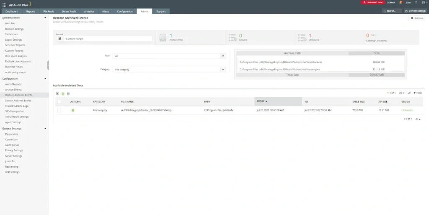The width and height of the screenshot is (429, 215).
Task: Open the help question mark icon
Action: 415,3
